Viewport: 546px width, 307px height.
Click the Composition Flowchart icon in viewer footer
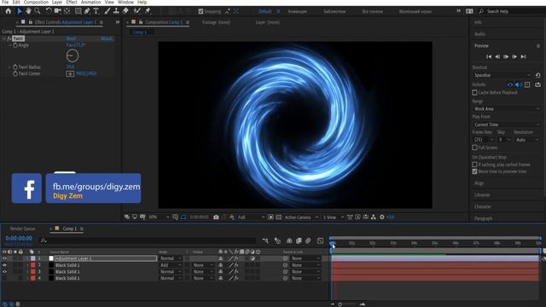[374, 217]
